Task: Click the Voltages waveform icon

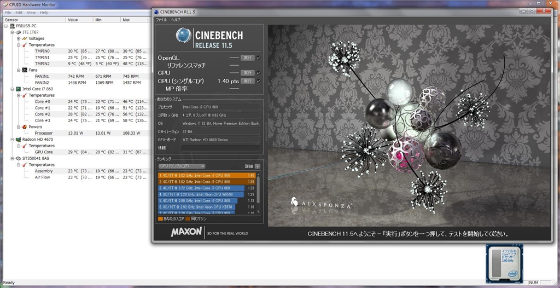Action: point(24,38)
